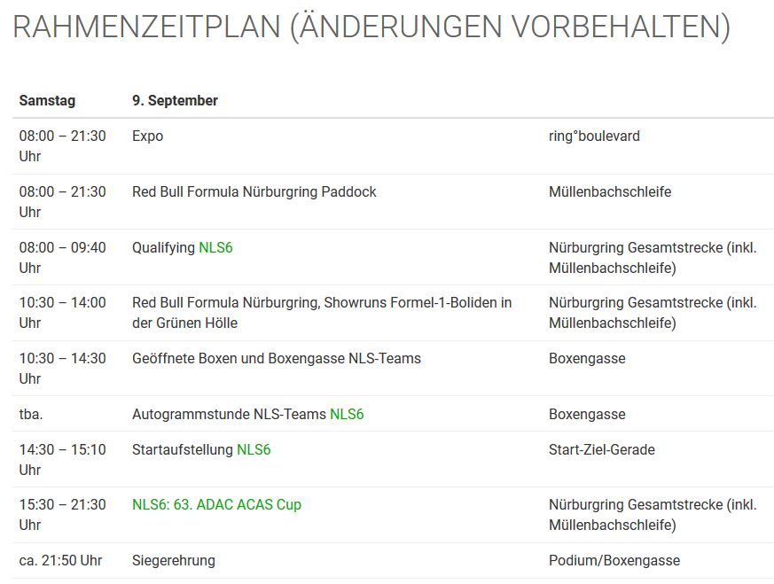
Task: Select the ring°boulevard location text
Action: [594, 136]
